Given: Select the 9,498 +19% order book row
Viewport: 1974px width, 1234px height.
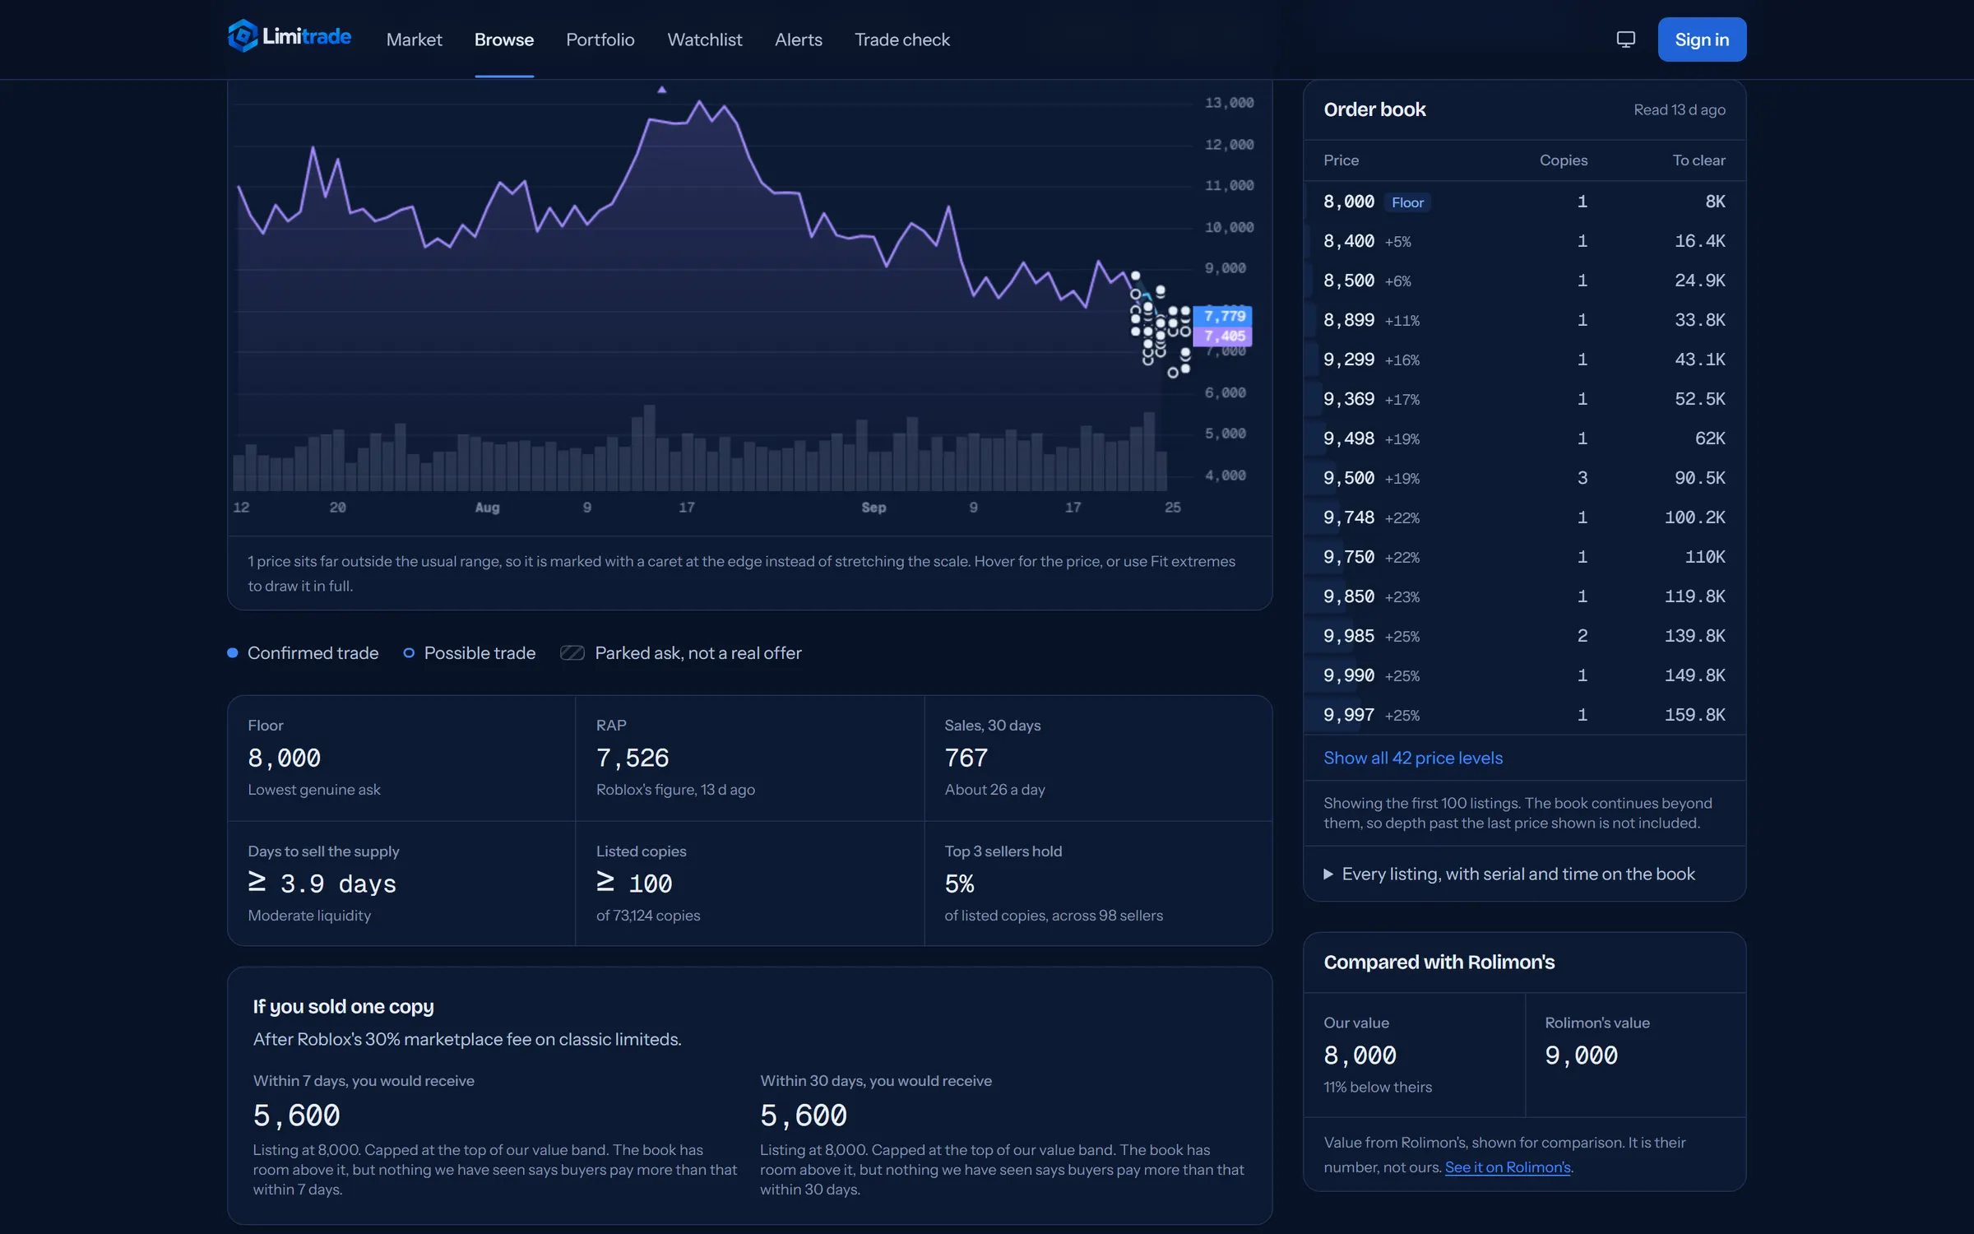Looking at the screenshot, I should coord(1524,438).
